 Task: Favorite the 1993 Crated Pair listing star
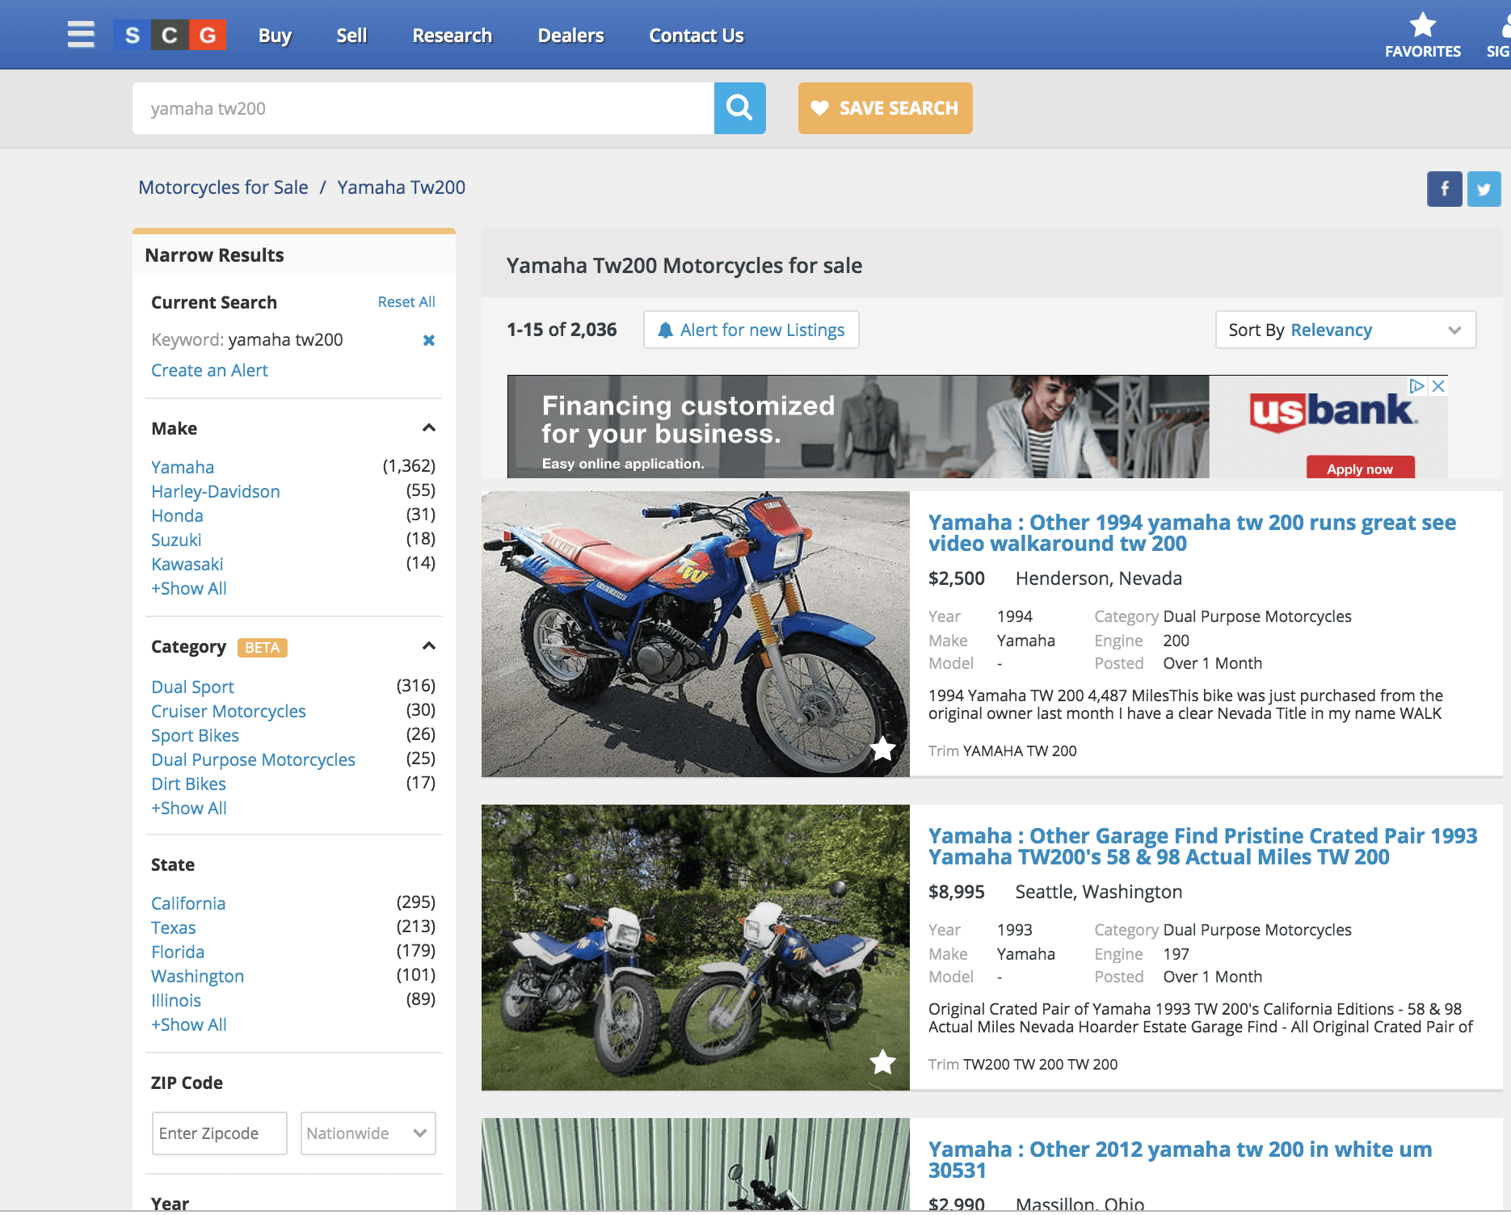point(882,1062)
